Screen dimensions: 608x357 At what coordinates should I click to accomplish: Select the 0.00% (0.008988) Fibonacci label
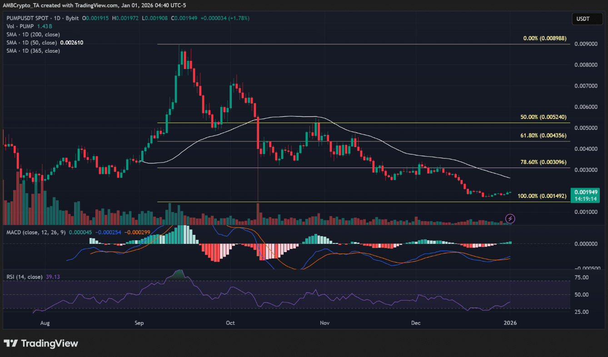coord(544,39)
